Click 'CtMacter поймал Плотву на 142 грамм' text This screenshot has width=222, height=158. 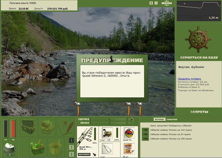click(x=171, y=130)
